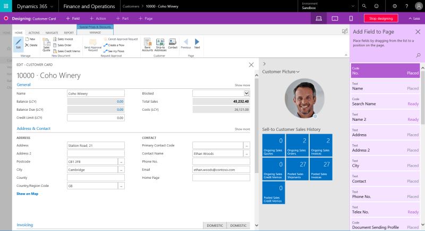The image size is (425, 231).
Task: Select the HOME ribbon tab
Action: 19,32
